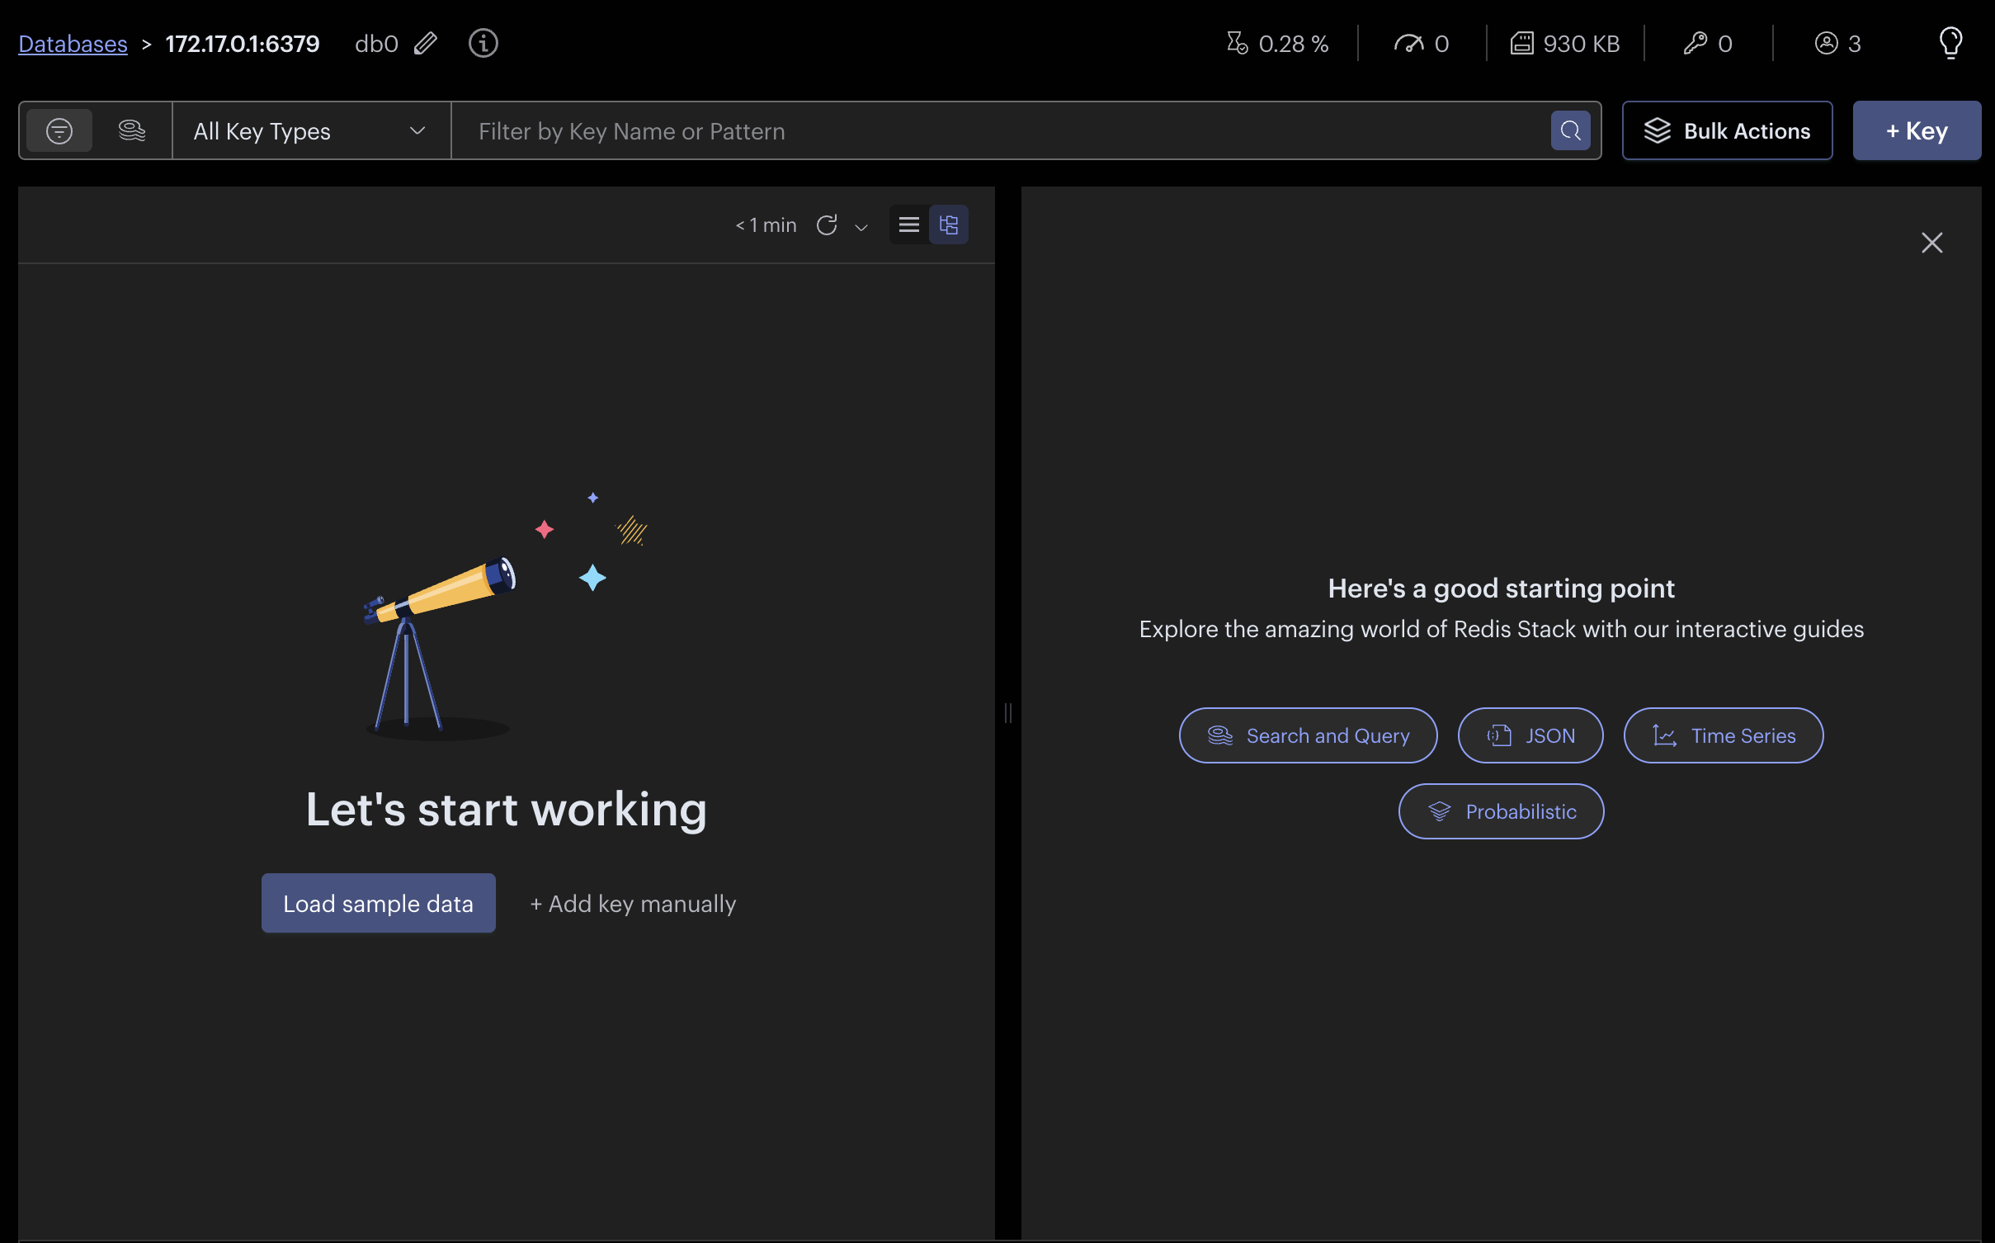Image resolution: width=1995 pixels, height=1243 pixels.
Task: Switch to filter by pattern mode
Action: 59,130
